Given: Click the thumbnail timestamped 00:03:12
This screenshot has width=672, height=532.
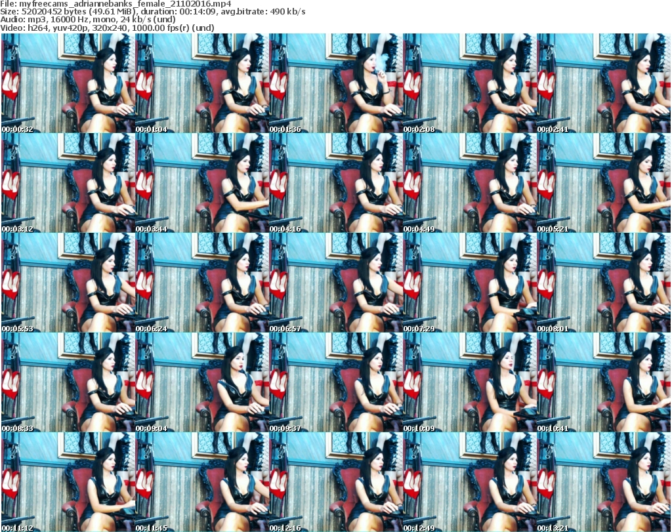Looking at the screenshot, I should [x=68, y=183].
